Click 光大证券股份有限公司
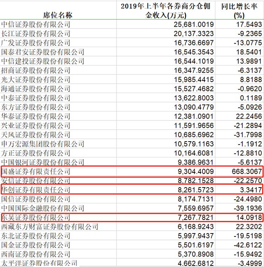Screen dimensions: 264x267 pos(36,79)
